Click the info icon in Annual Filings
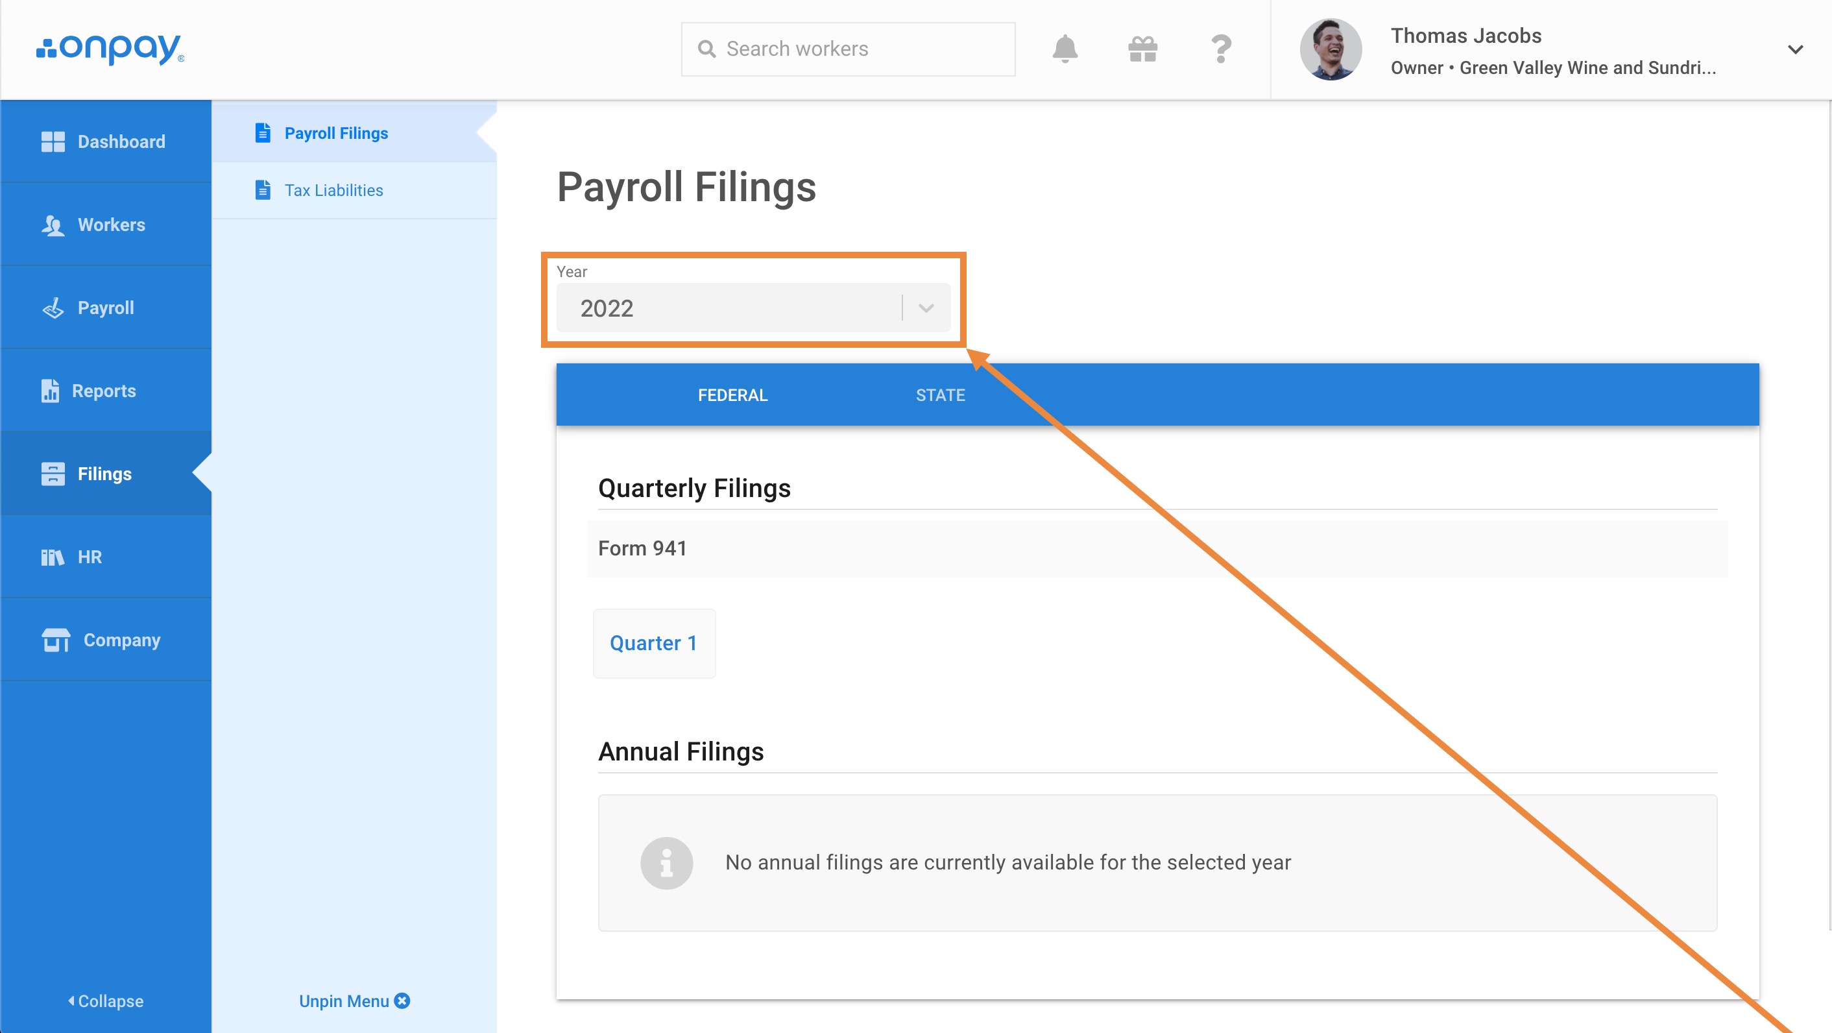The image size is (1832, 1033). coord(666,863)
